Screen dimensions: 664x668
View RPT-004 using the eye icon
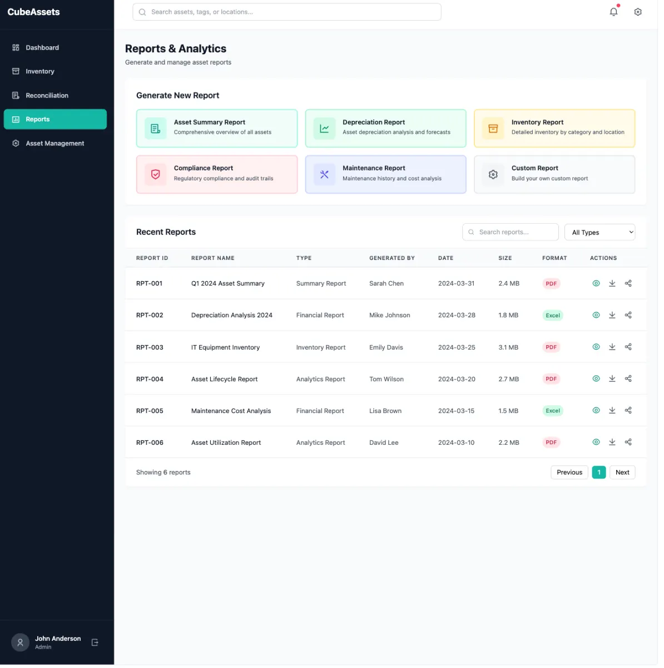pyautogui.click(x=596, y=379)
